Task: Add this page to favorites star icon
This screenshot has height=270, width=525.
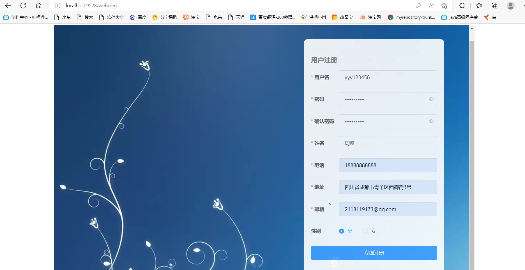Action: click(444, 6)
